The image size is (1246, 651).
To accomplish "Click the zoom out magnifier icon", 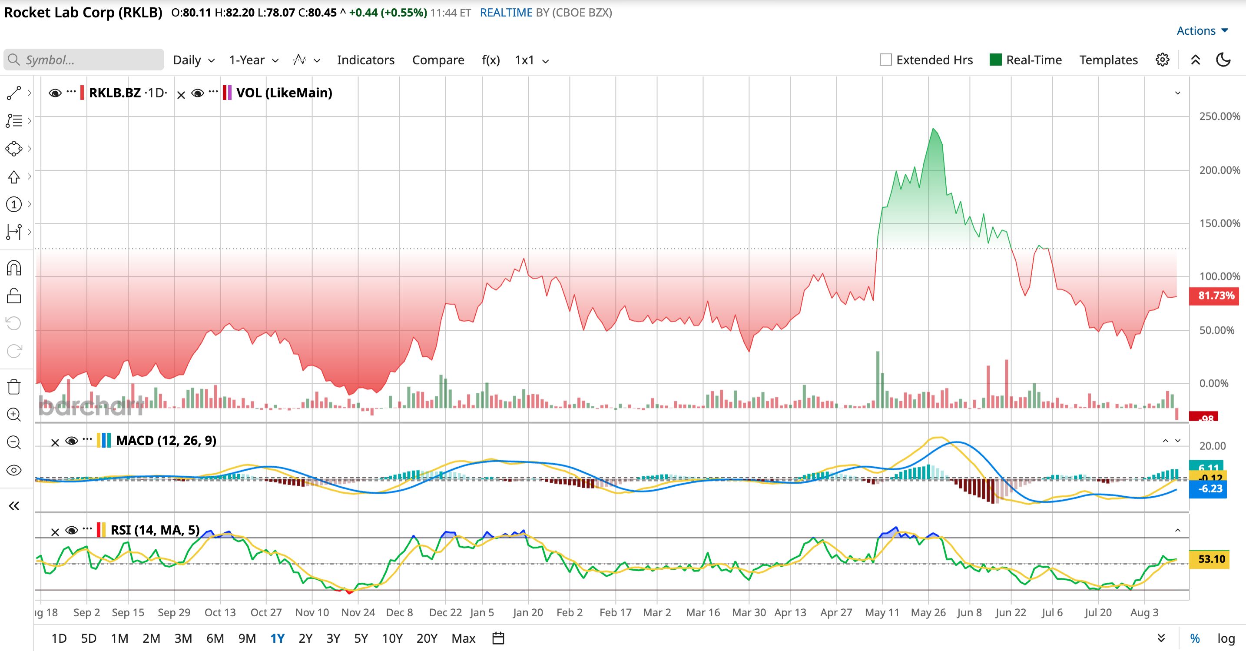I will pos(13,442).
